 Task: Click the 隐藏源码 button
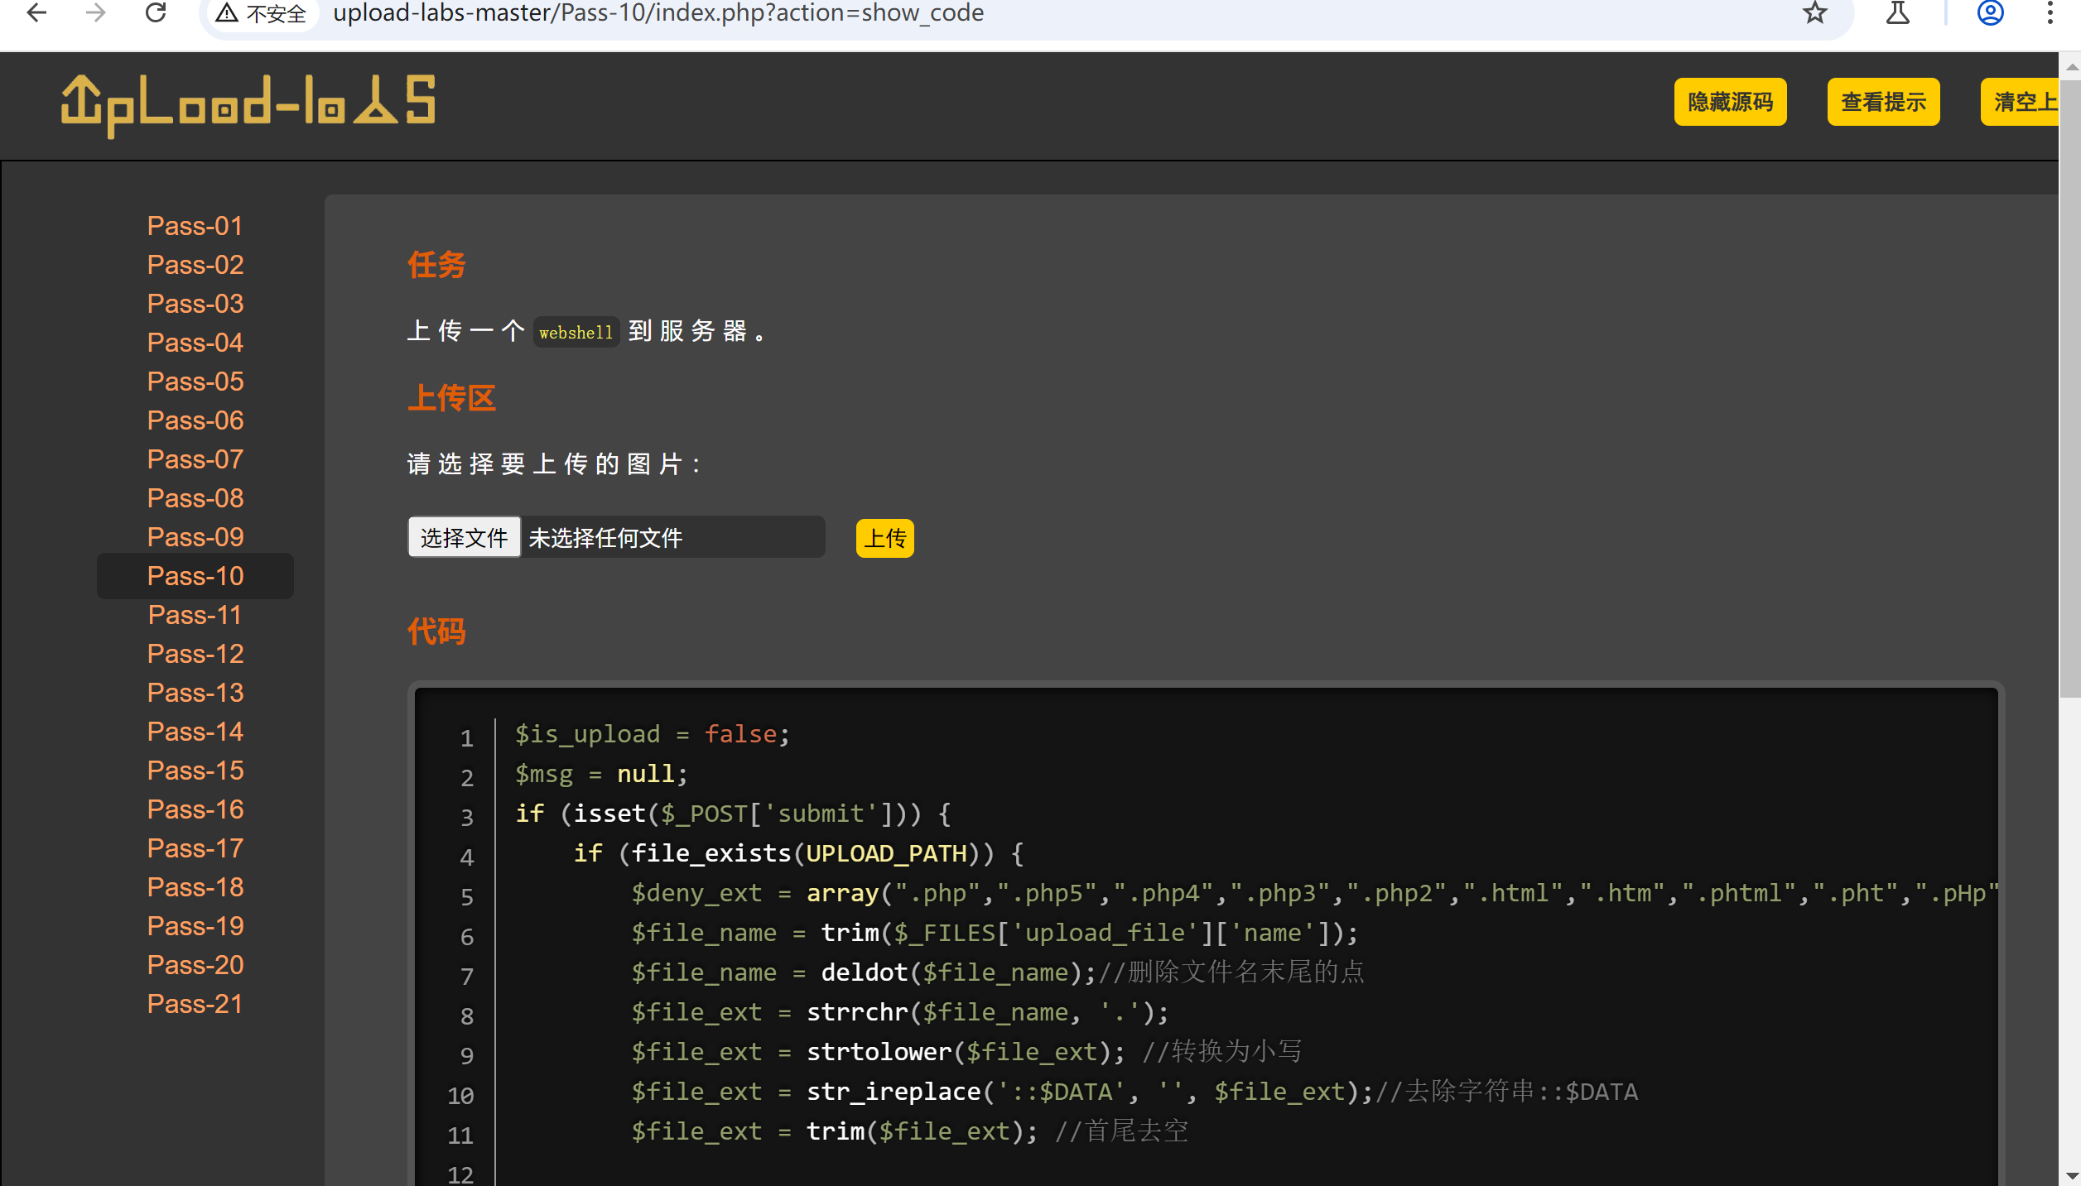(x=1730, y=102)
